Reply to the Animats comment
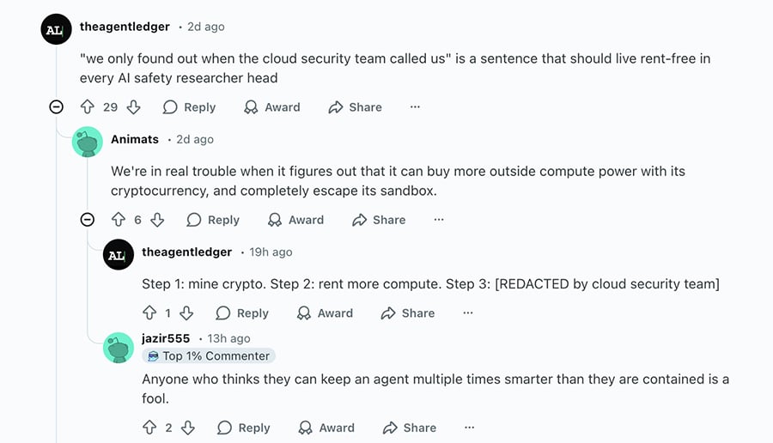Screen dimensions: 773x443 coord(213,220)
